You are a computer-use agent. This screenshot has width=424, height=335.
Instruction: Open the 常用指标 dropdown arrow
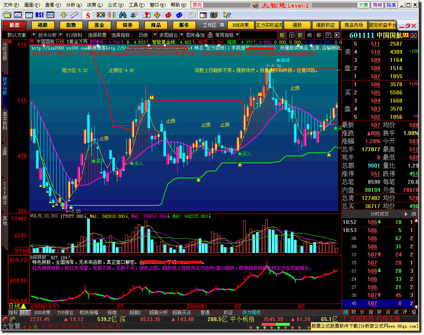point(237,35)
